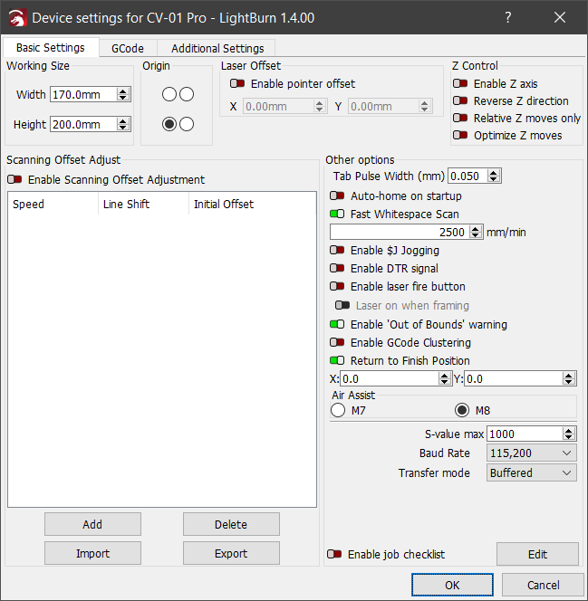Select M7 air assist option
This screenshot has width=588, height=601.
[339, 411]
